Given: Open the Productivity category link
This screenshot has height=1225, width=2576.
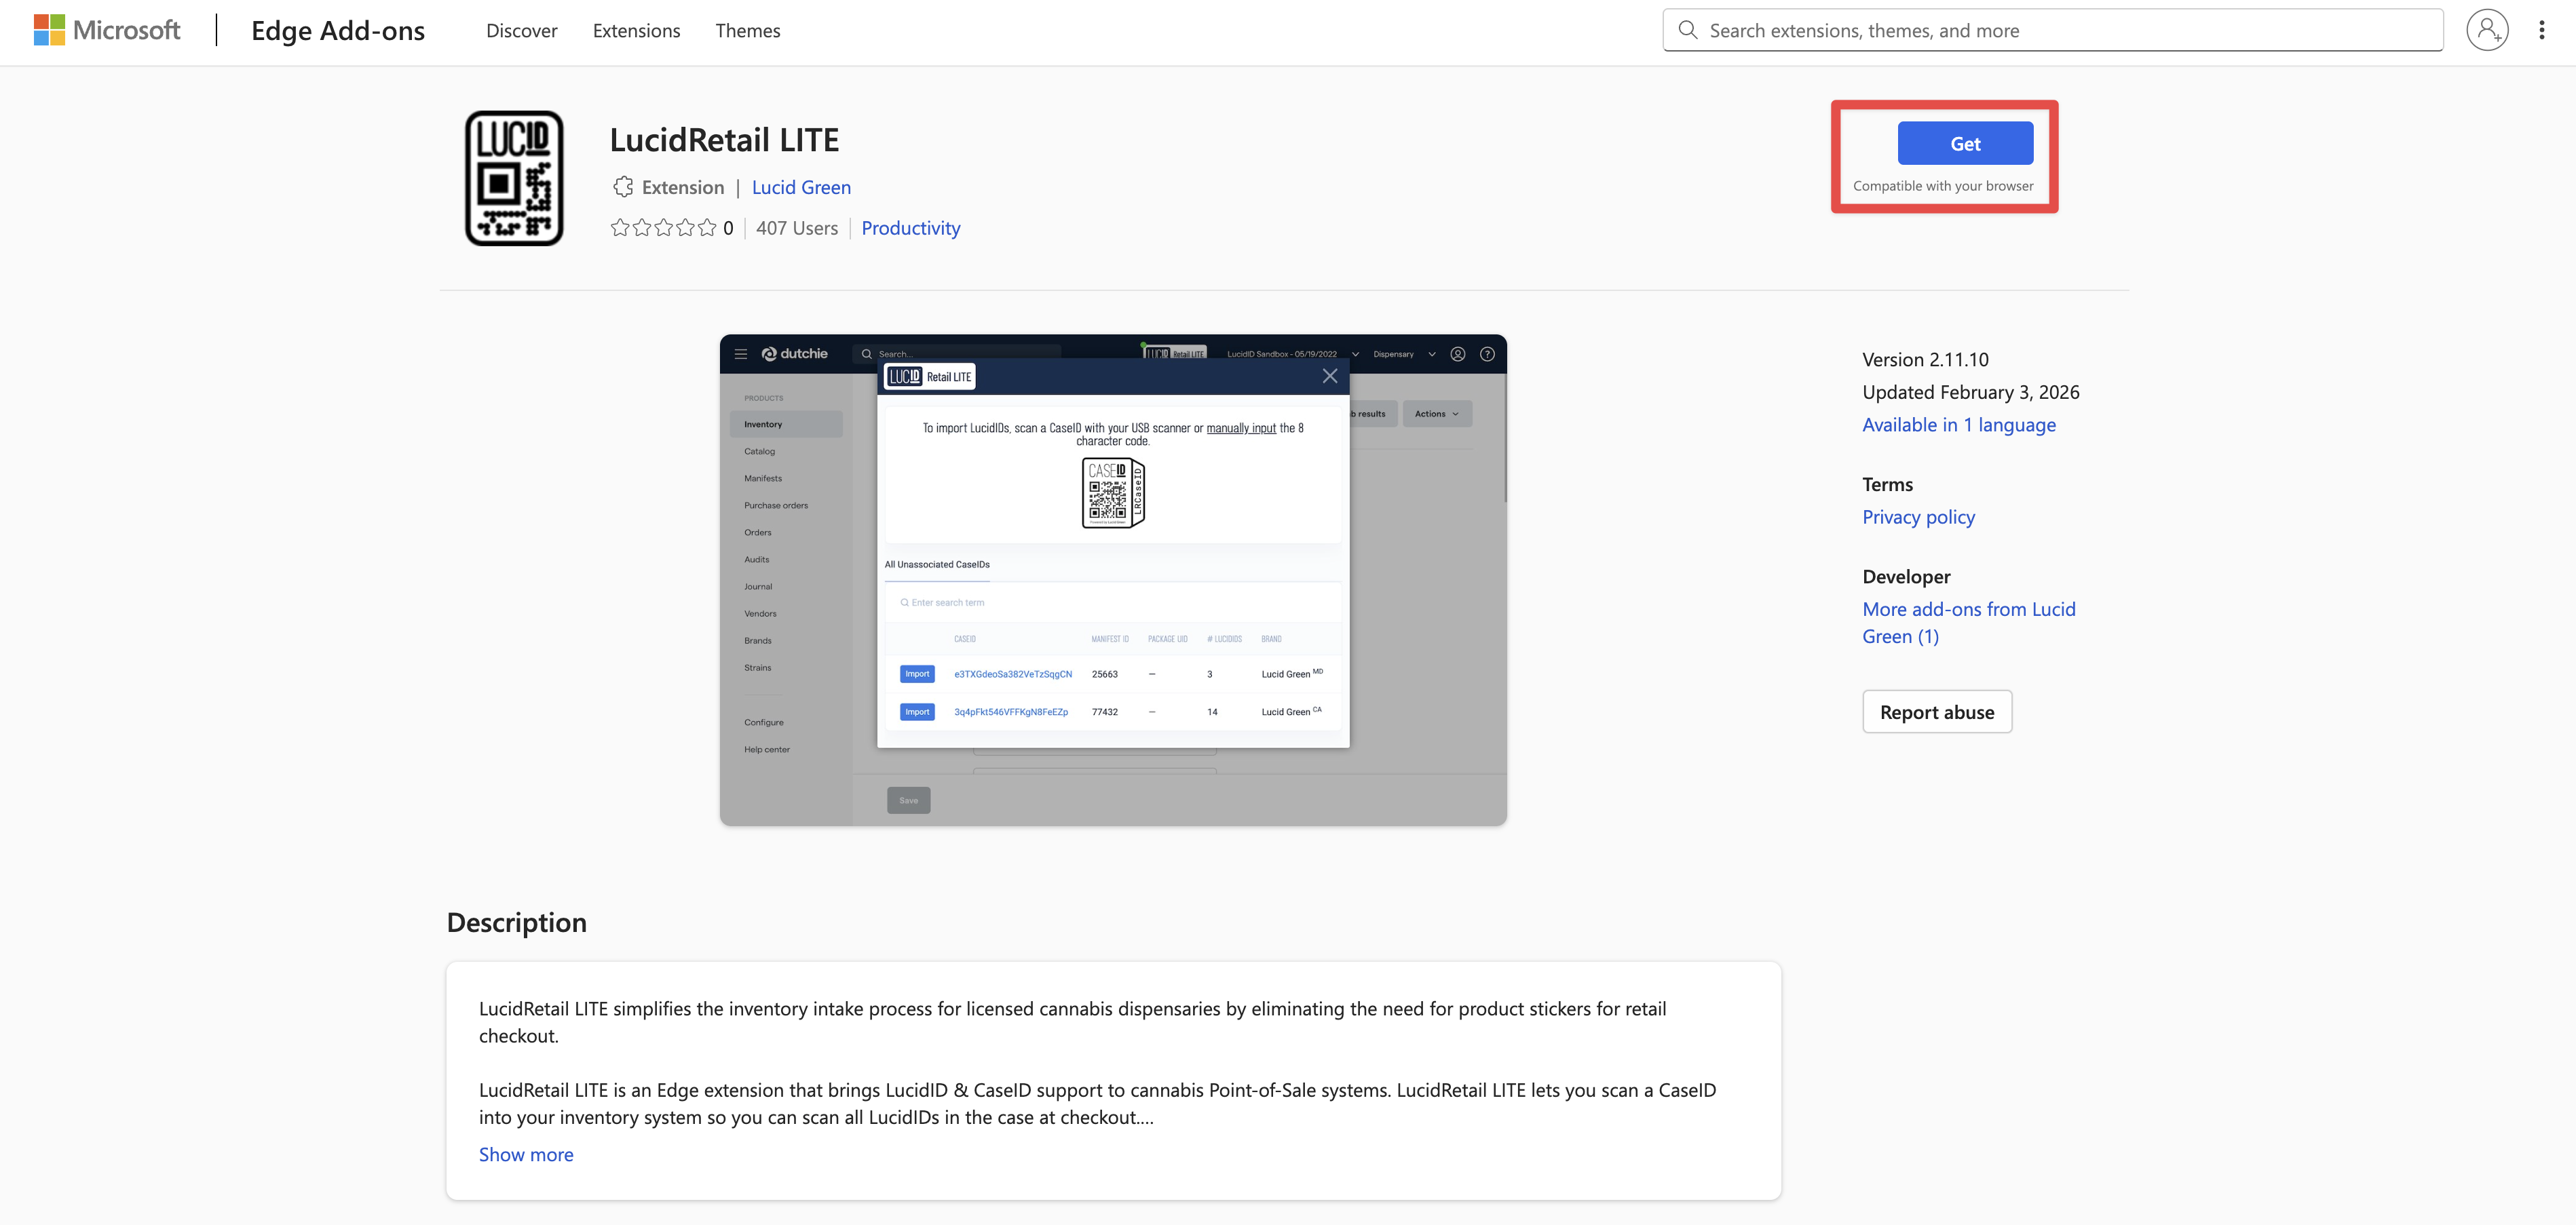Looking at the screenshot, I should tap(910, 228).
